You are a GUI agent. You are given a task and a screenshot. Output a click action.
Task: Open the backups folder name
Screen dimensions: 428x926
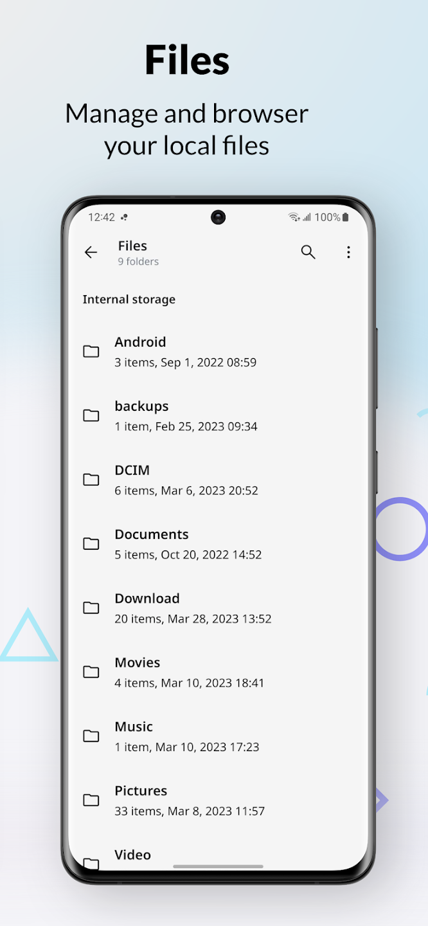(141, 406)
